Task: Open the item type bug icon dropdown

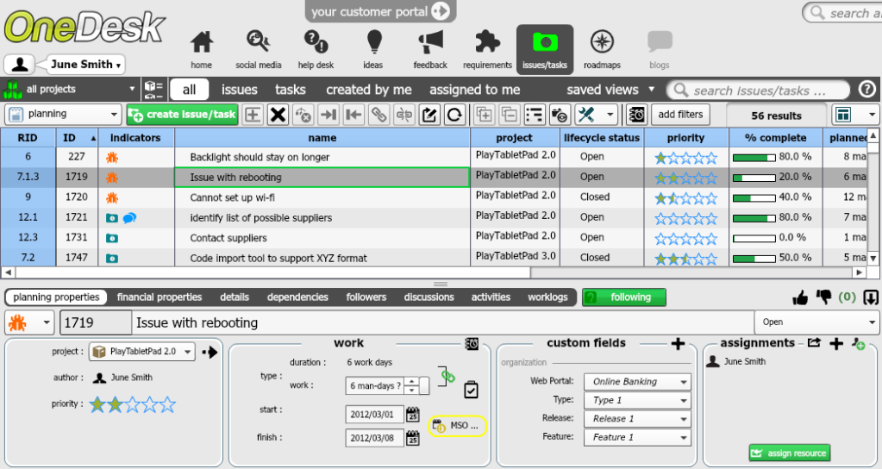Action: [30, 322]
